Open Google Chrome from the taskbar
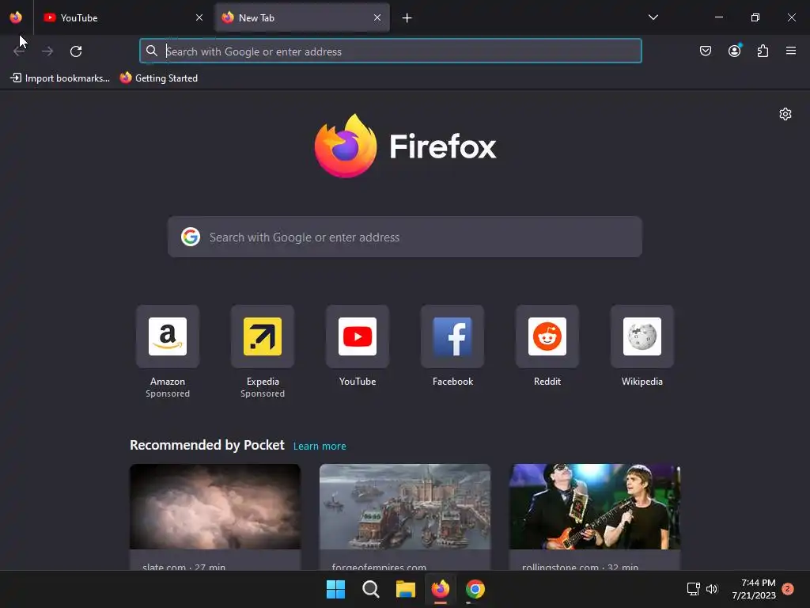 [475, 589]
